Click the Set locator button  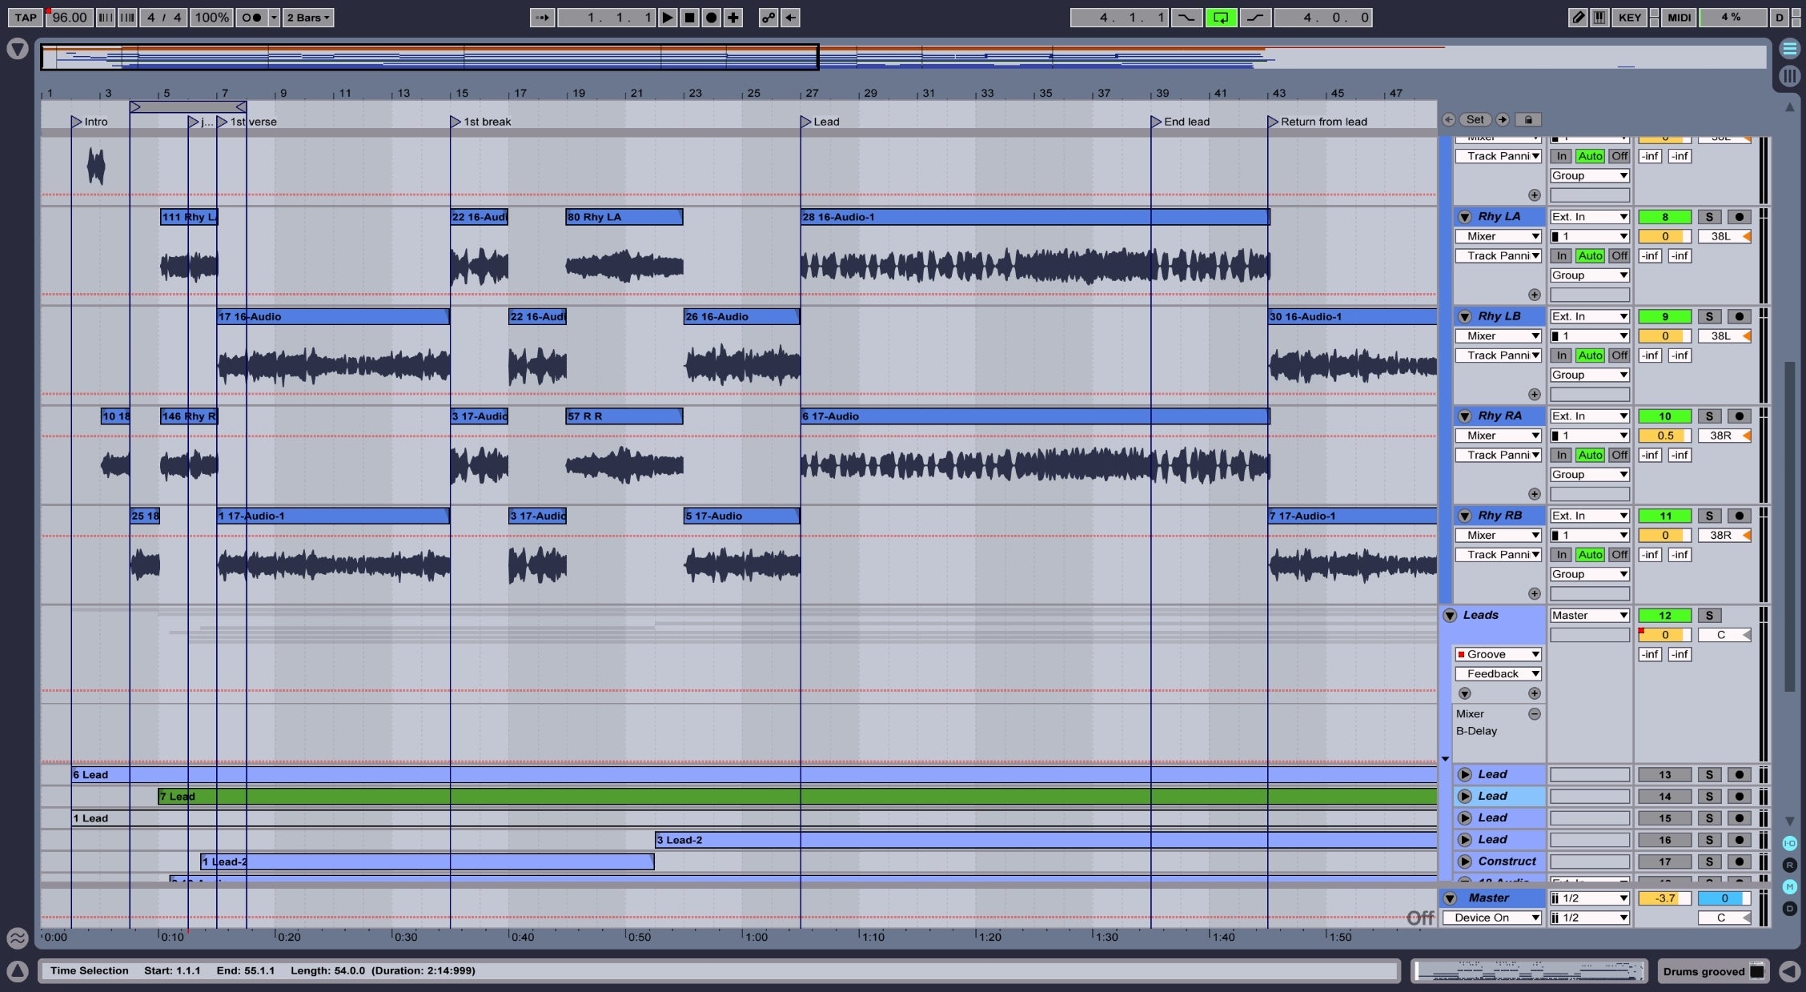(x=1475, y=119)
